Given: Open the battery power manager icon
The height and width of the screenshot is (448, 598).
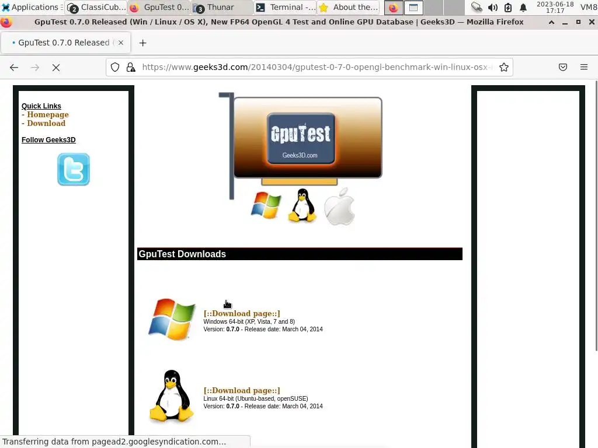Looking at the screenshot, I should pos(508,7).
